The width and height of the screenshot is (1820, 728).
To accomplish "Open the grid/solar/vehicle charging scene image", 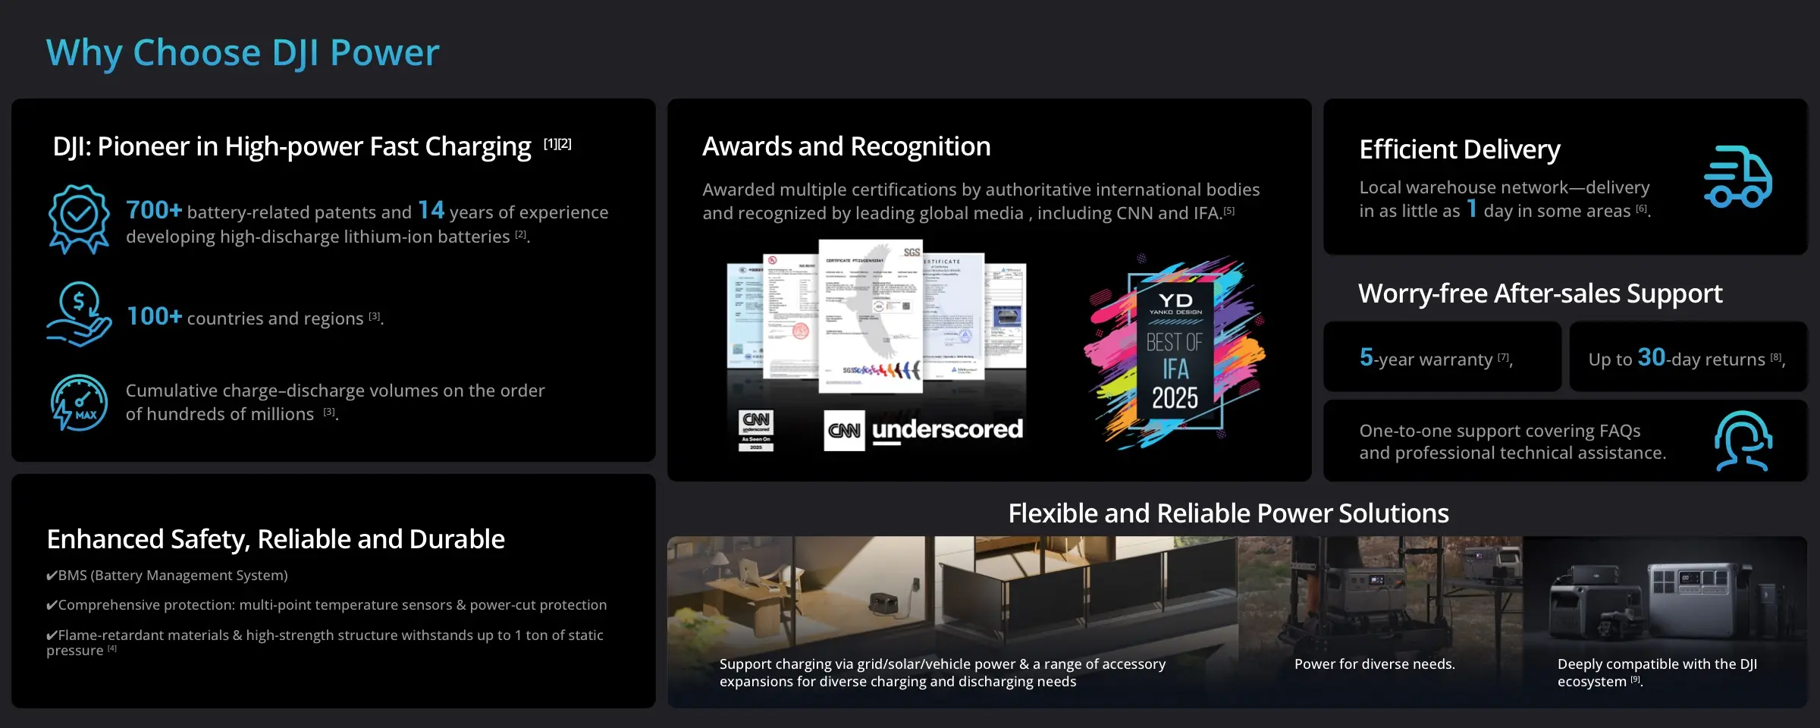I will 952,622.
